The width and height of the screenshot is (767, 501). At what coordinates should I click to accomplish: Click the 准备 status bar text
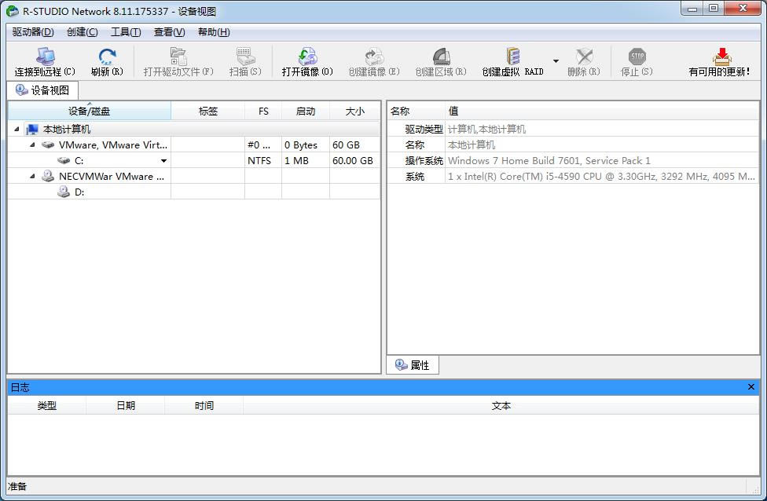pos(17,486)
